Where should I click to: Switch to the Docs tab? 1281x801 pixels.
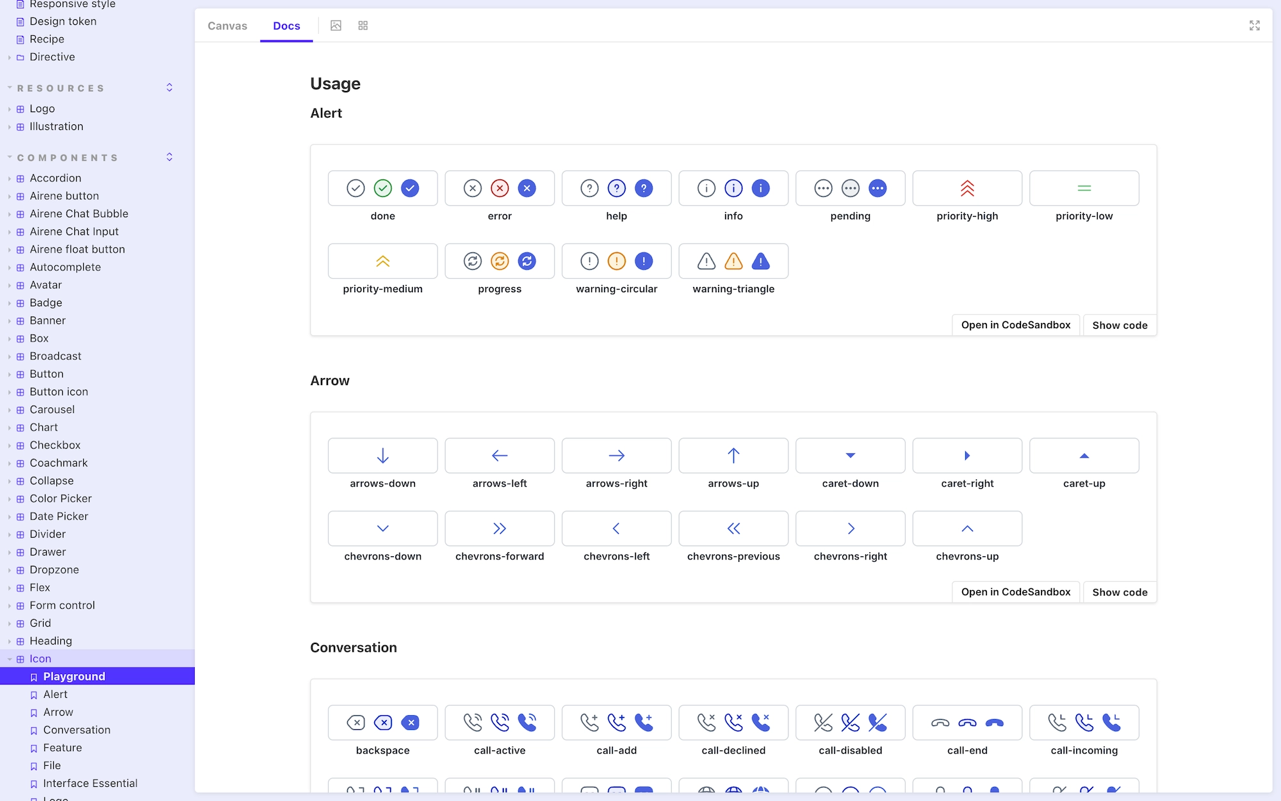pyautogui.click(x=286, y=26)
